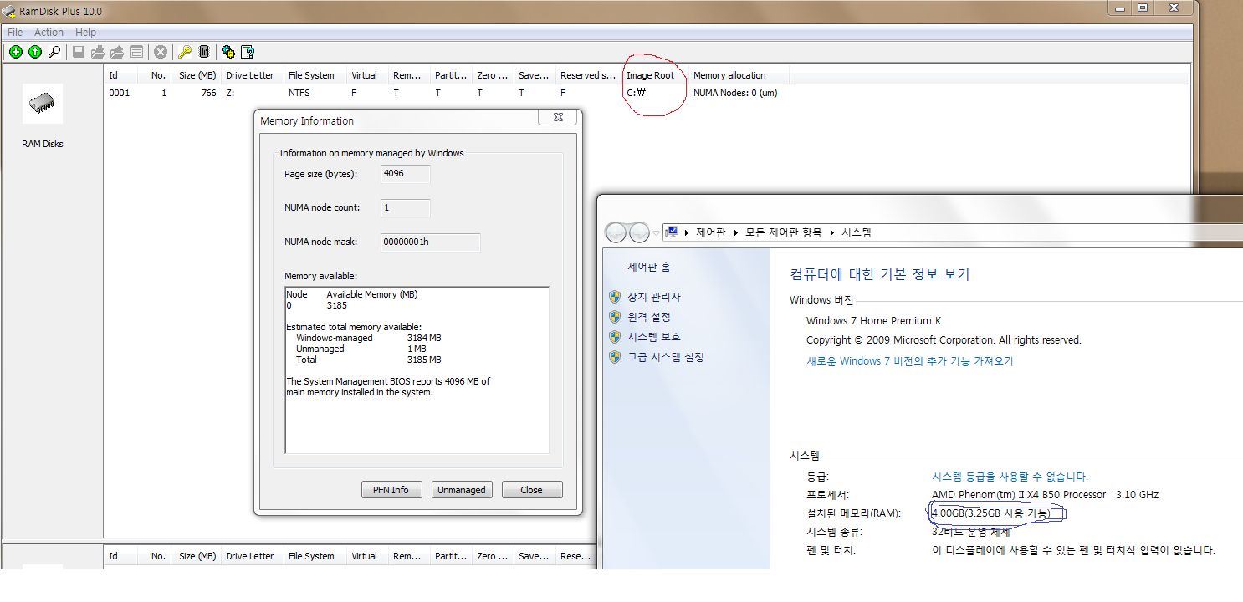
Task: Click the shield icon beside 장치 관리자
Action: (615, 297)
